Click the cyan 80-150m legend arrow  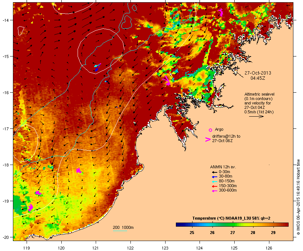(x=214, y=182)
